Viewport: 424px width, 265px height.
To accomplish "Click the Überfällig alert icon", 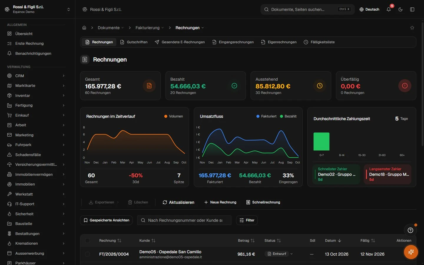I will (405, 86).
